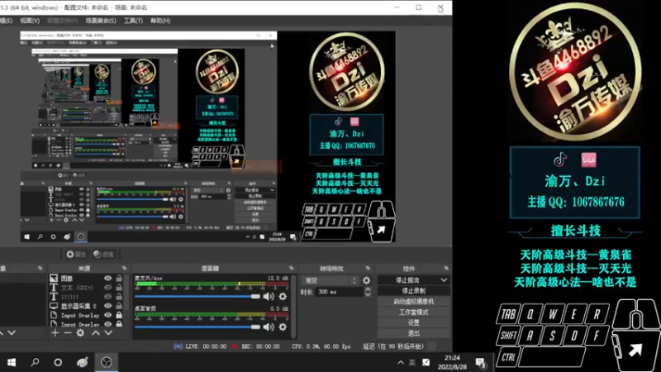Select the 显示器采集 2 source row

tap(87, 306)
